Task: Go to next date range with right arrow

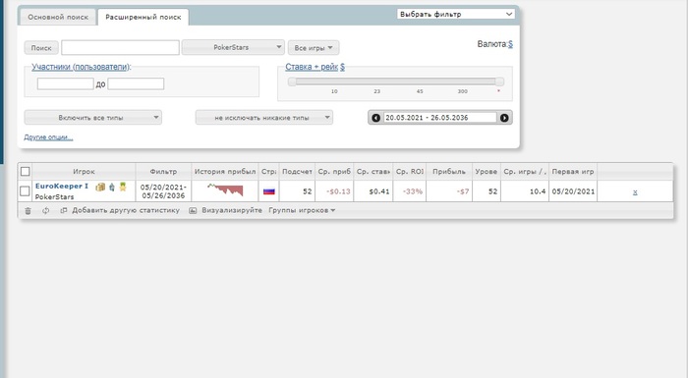Action: (504, 118)
